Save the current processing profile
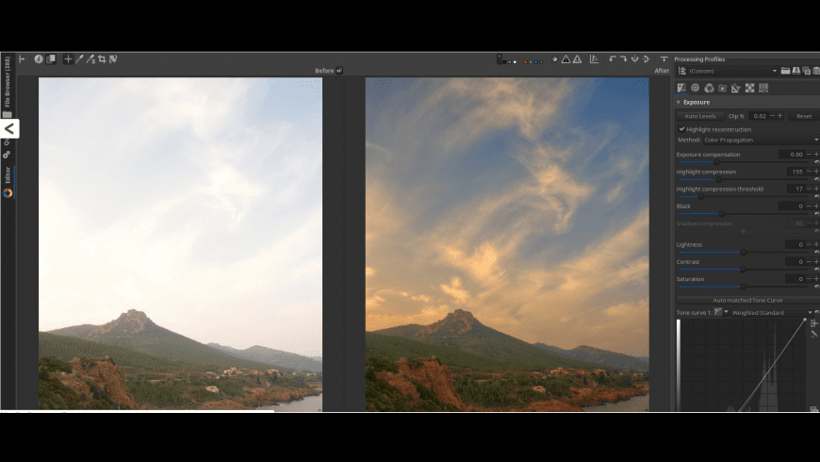Screen dimensions: 820x462 tap(795, 71)
